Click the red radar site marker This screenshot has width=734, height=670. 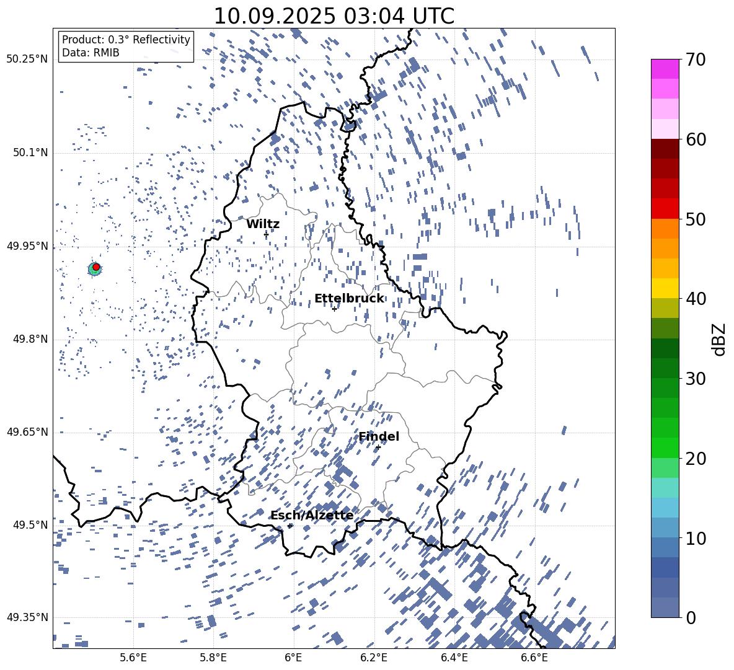[x=96, y=267]
